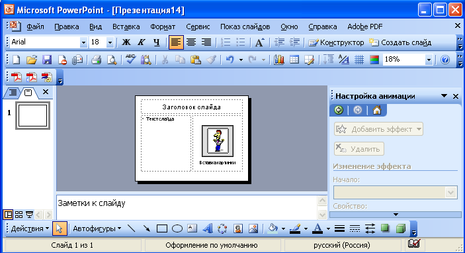
Task: Open the Fill Color dropdown arrow
Action: [283, 228]
